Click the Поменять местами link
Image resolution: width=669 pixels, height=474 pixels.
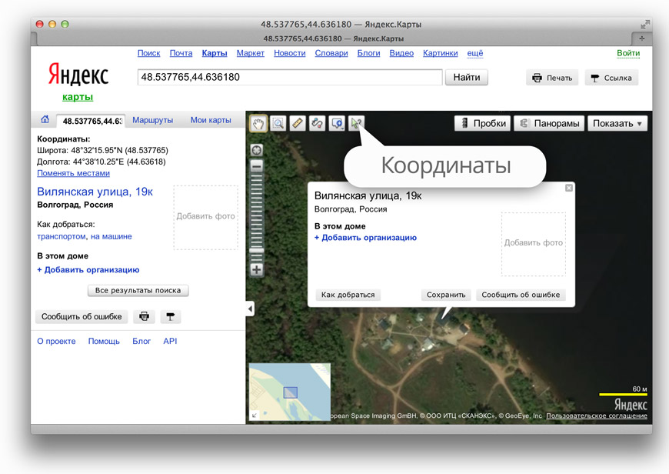point(73,173)
